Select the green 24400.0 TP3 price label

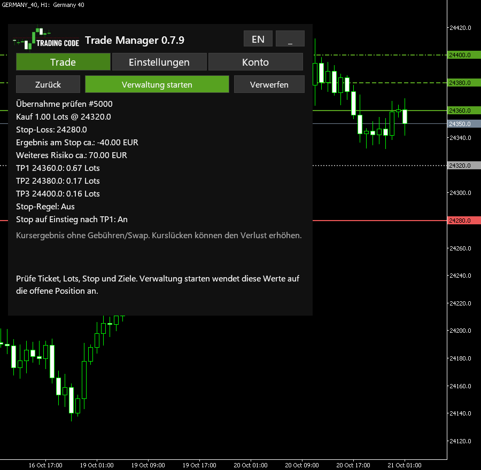point(464,55)
